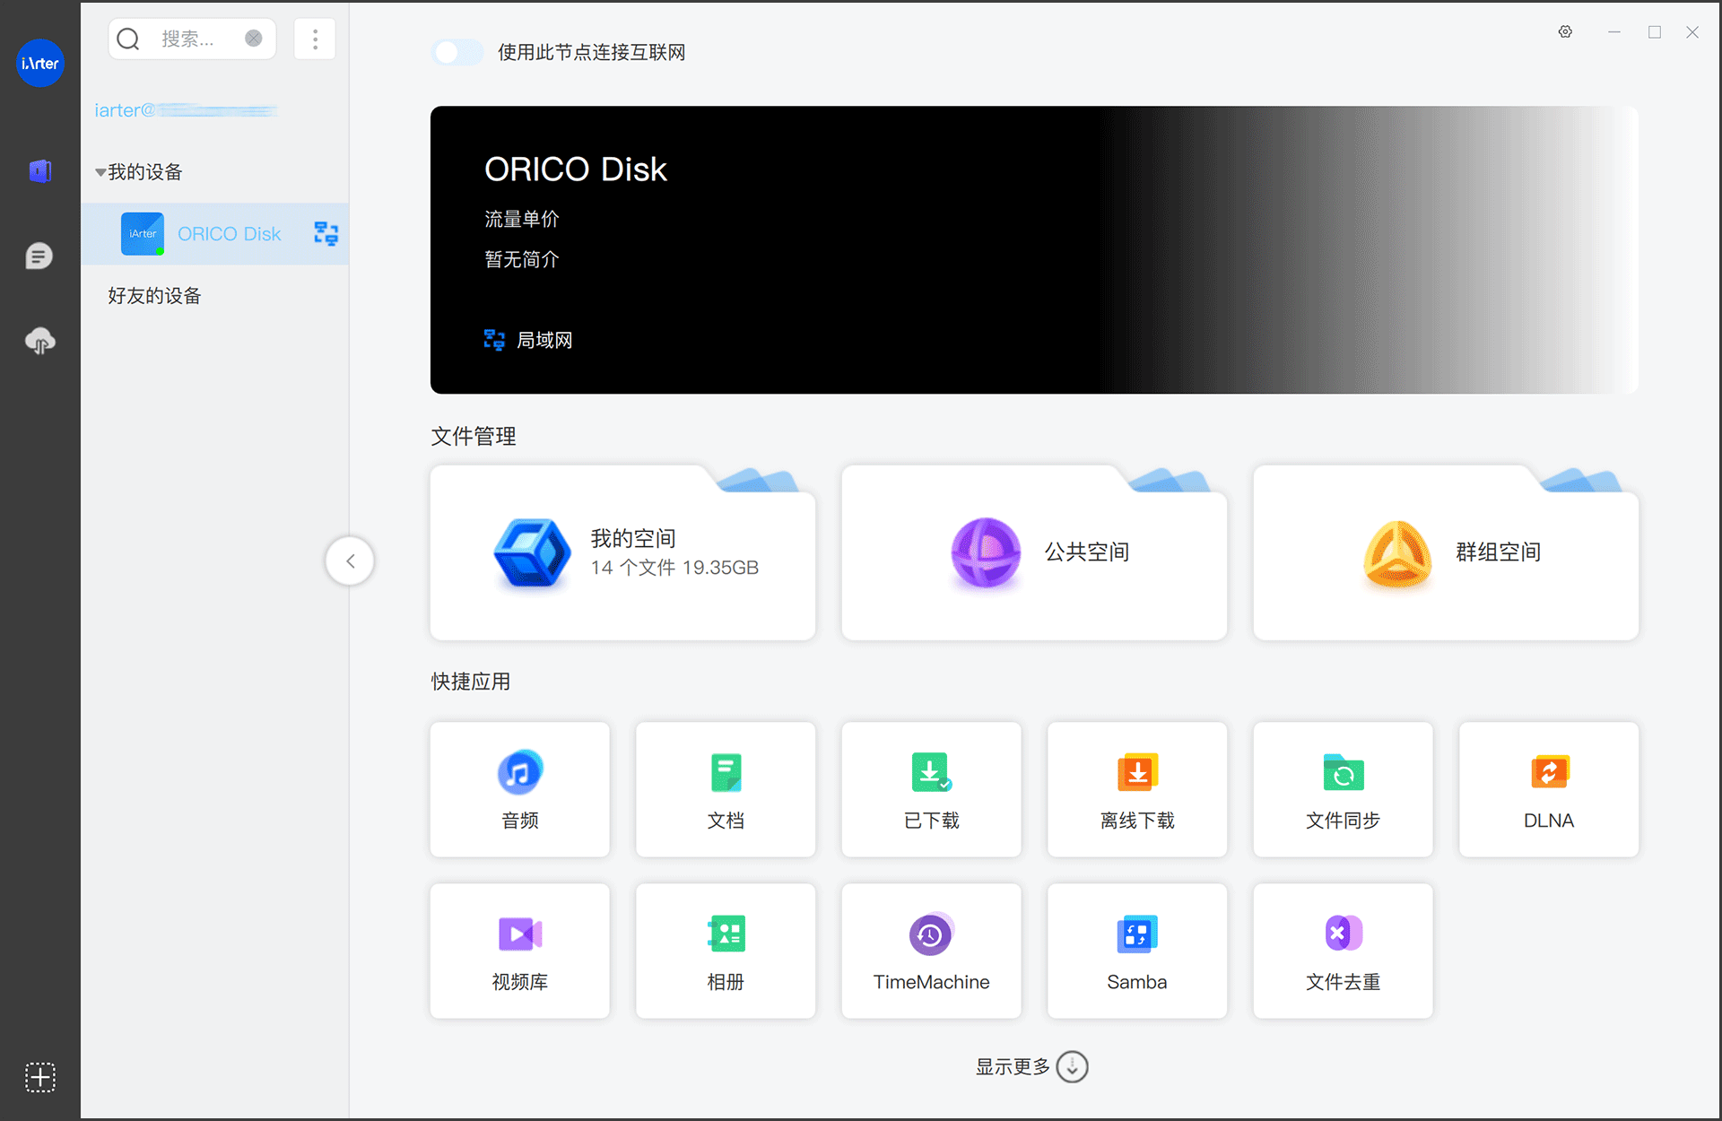Click the purple sphere 公共空间 icon

[x=986, y=553]
